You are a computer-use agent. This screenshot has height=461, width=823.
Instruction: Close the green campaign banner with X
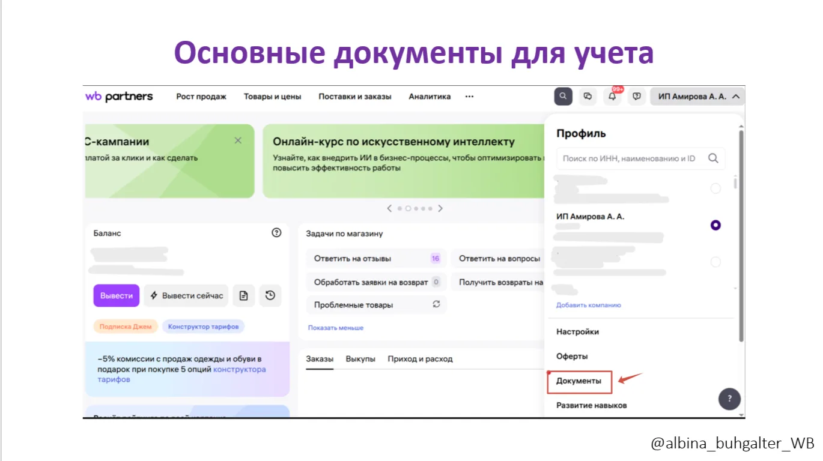[238, 140]
